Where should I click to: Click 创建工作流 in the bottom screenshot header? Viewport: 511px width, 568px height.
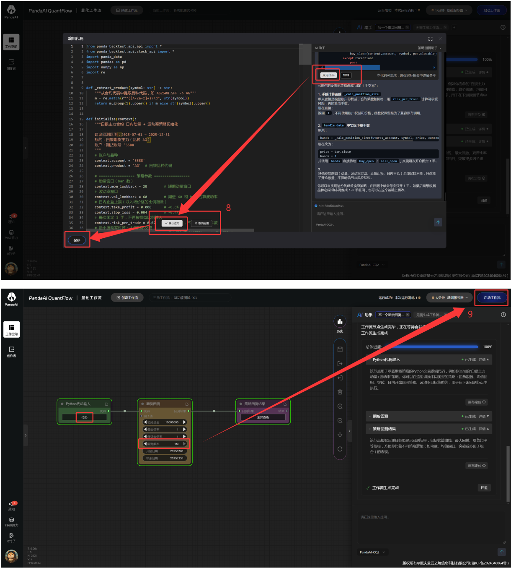127,297
